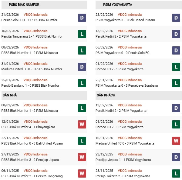Select the D badge for PSIM 0-0 Persis Solo
The height and width of the screenshot is (180, 182).
point(176,50)
